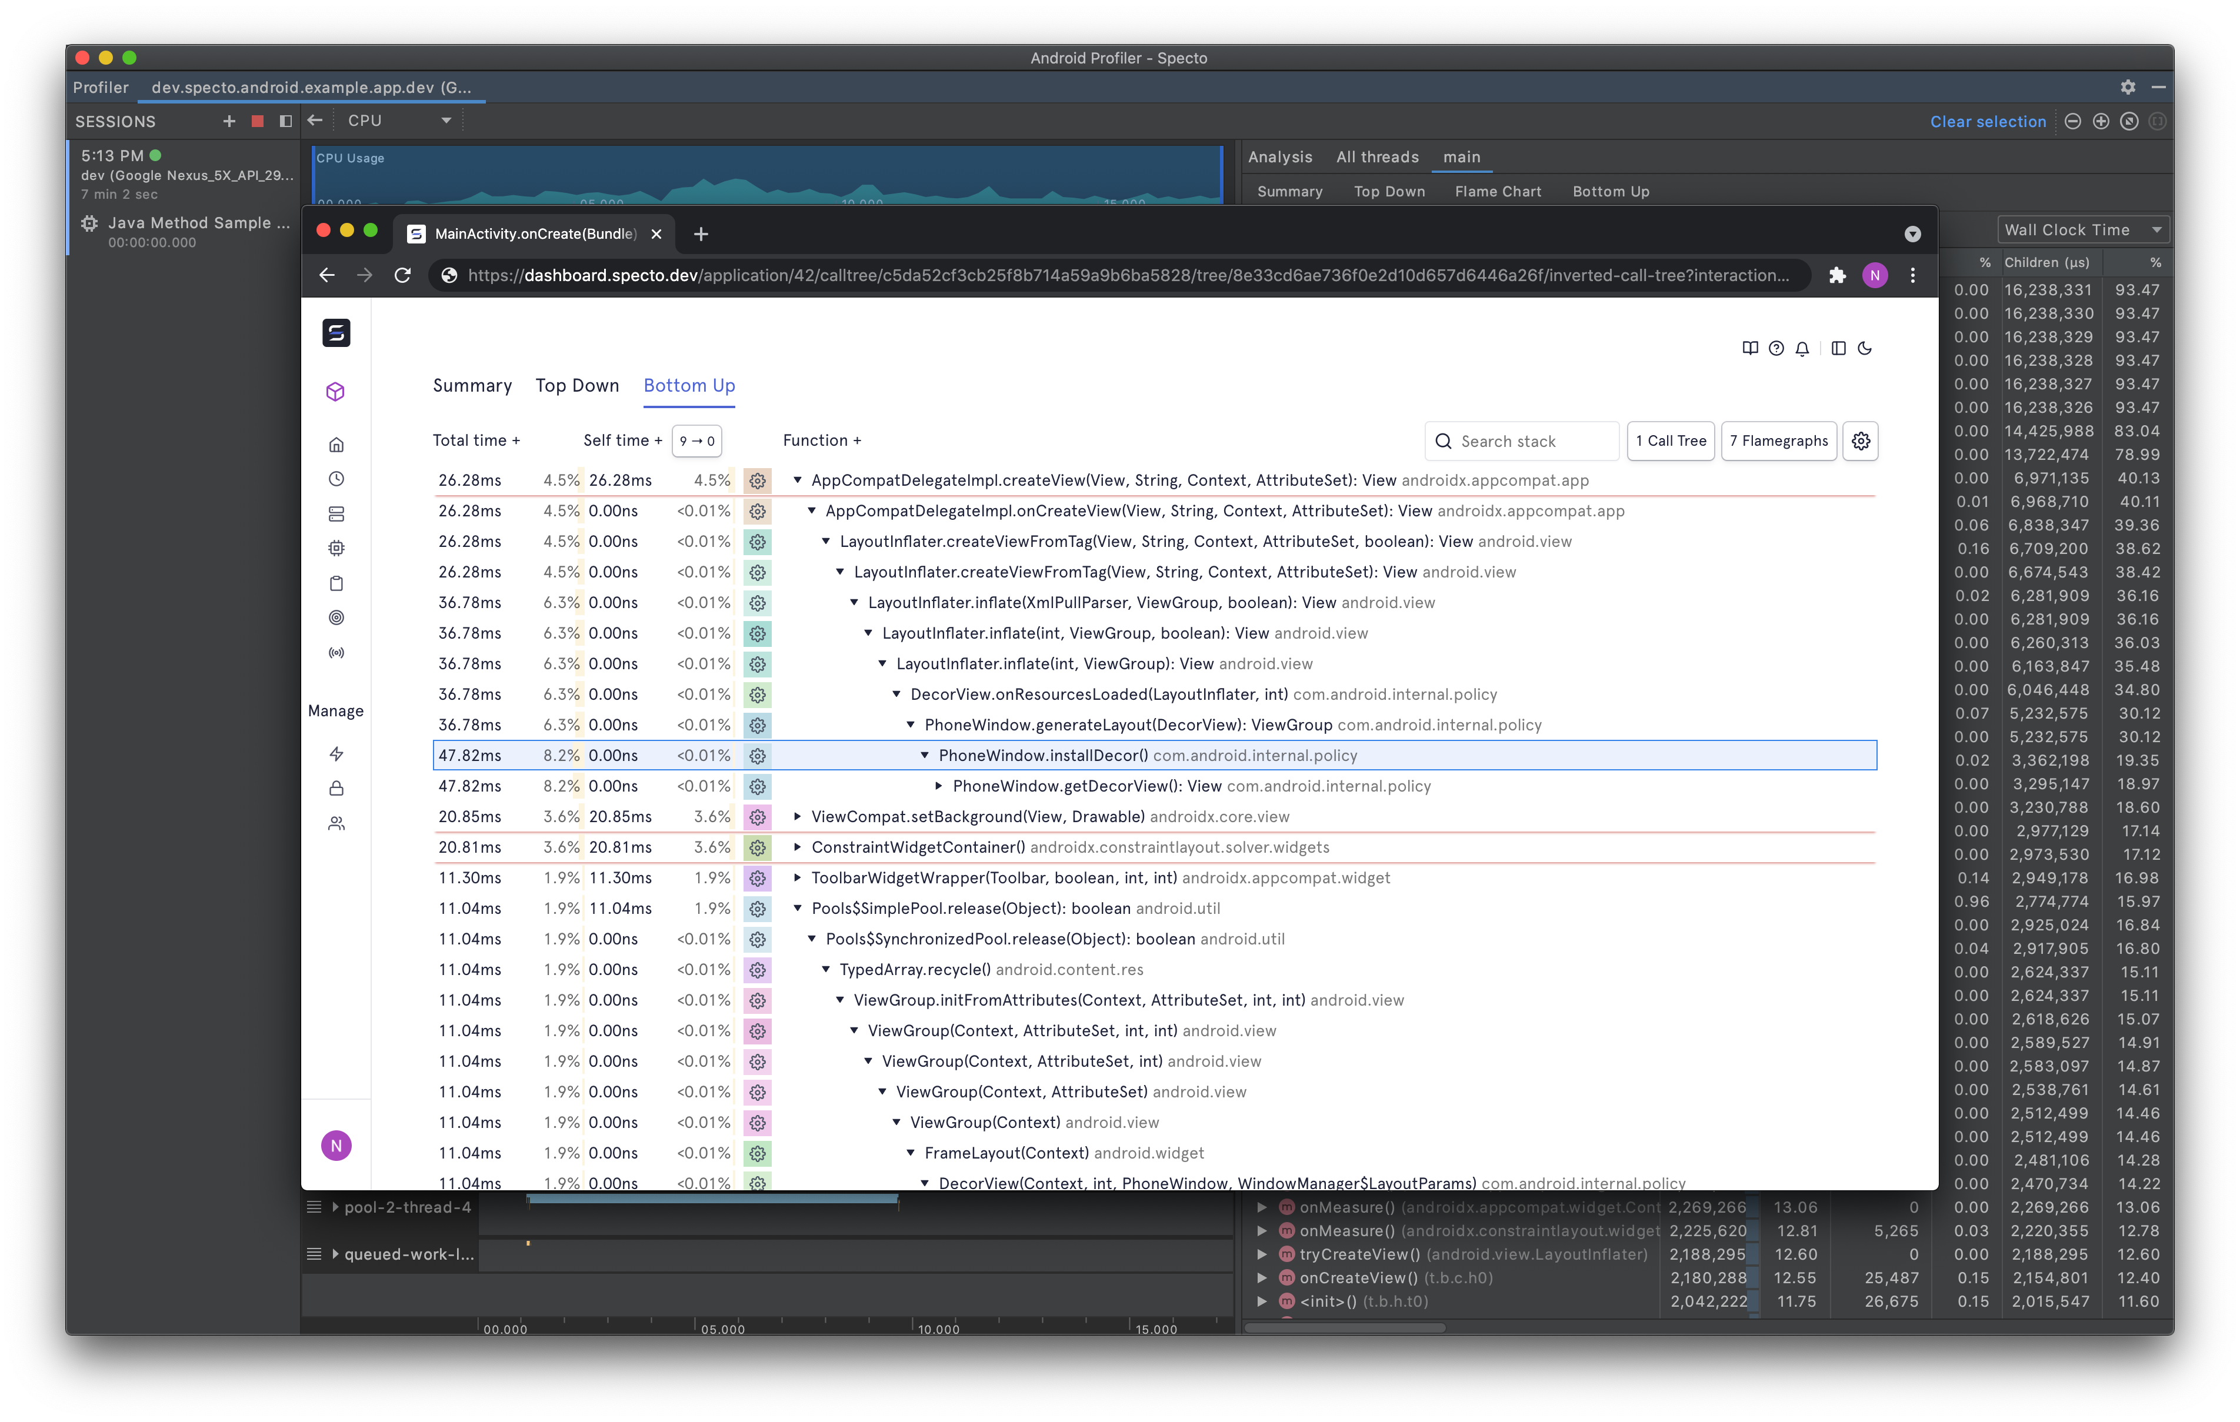The width and height of the screenshot is (2240, 1422).
Task: Open the notifications bell icon
Action: (x=1802, y=349)
